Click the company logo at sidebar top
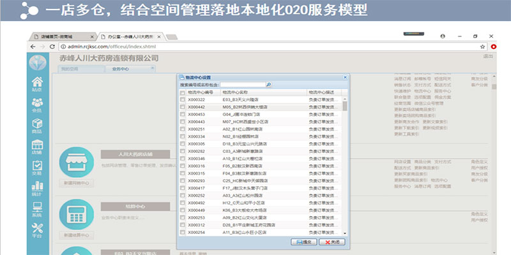Image resolution: width=511 pixels, height=255 pixels. (x=38, y=62)
